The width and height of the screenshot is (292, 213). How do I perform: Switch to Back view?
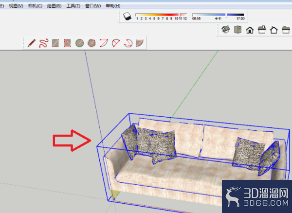coord(274,30)
